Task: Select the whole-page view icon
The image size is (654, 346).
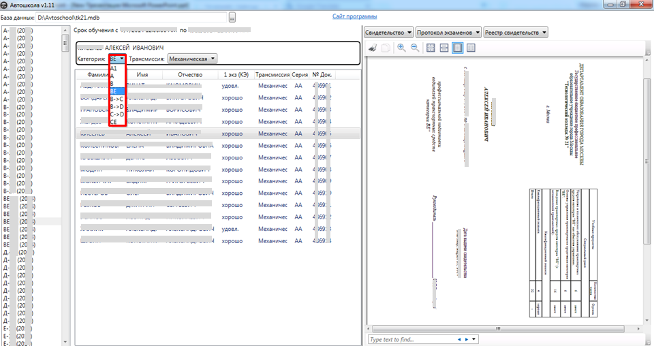Action: point(457,48)
